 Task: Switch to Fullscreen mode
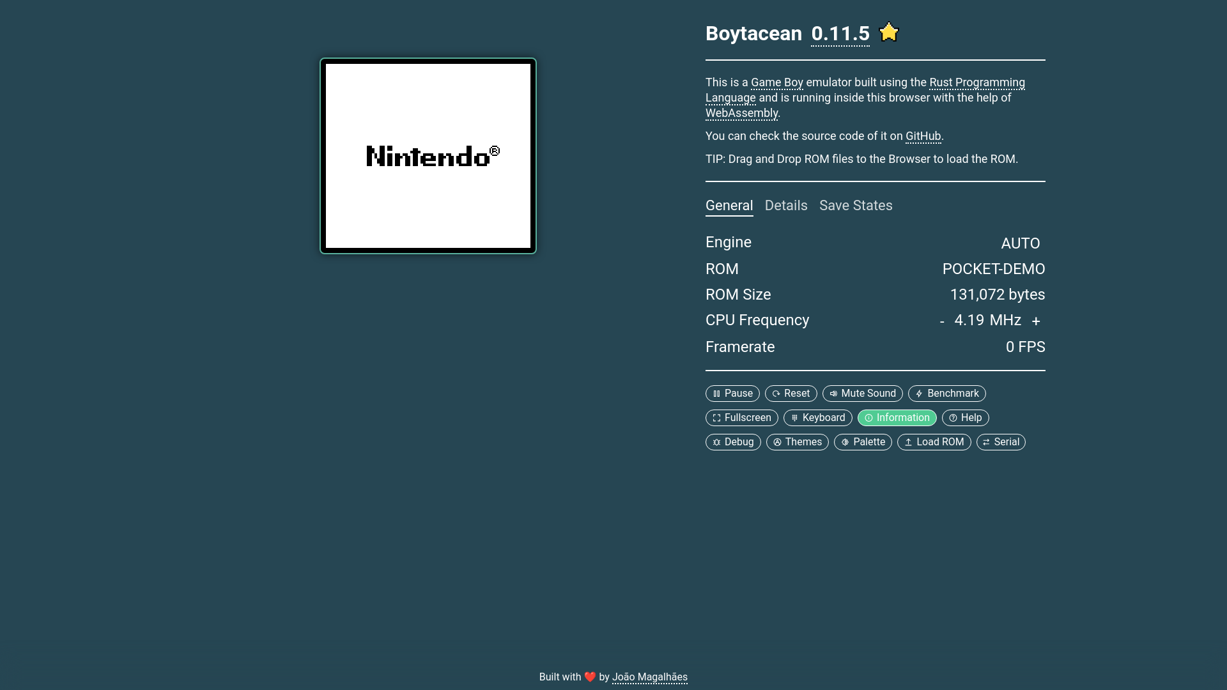click(x=741, y=418)
